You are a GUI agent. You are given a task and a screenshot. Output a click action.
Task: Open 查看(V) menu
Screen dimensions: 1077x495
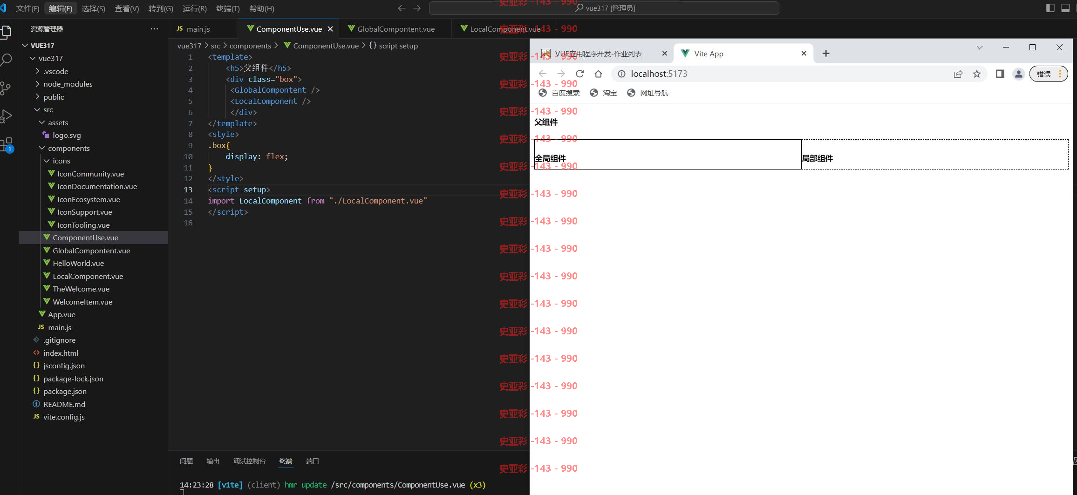(127, 8)
